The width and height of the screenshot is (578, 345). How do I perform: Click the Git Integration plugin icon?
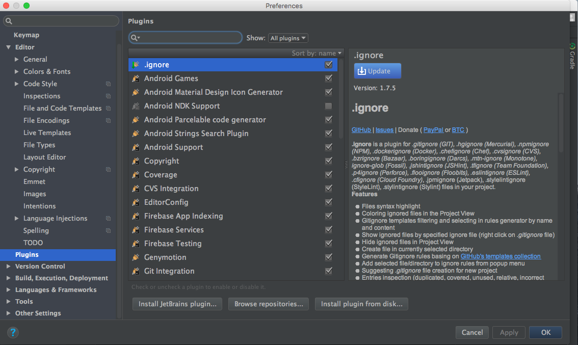136,271
